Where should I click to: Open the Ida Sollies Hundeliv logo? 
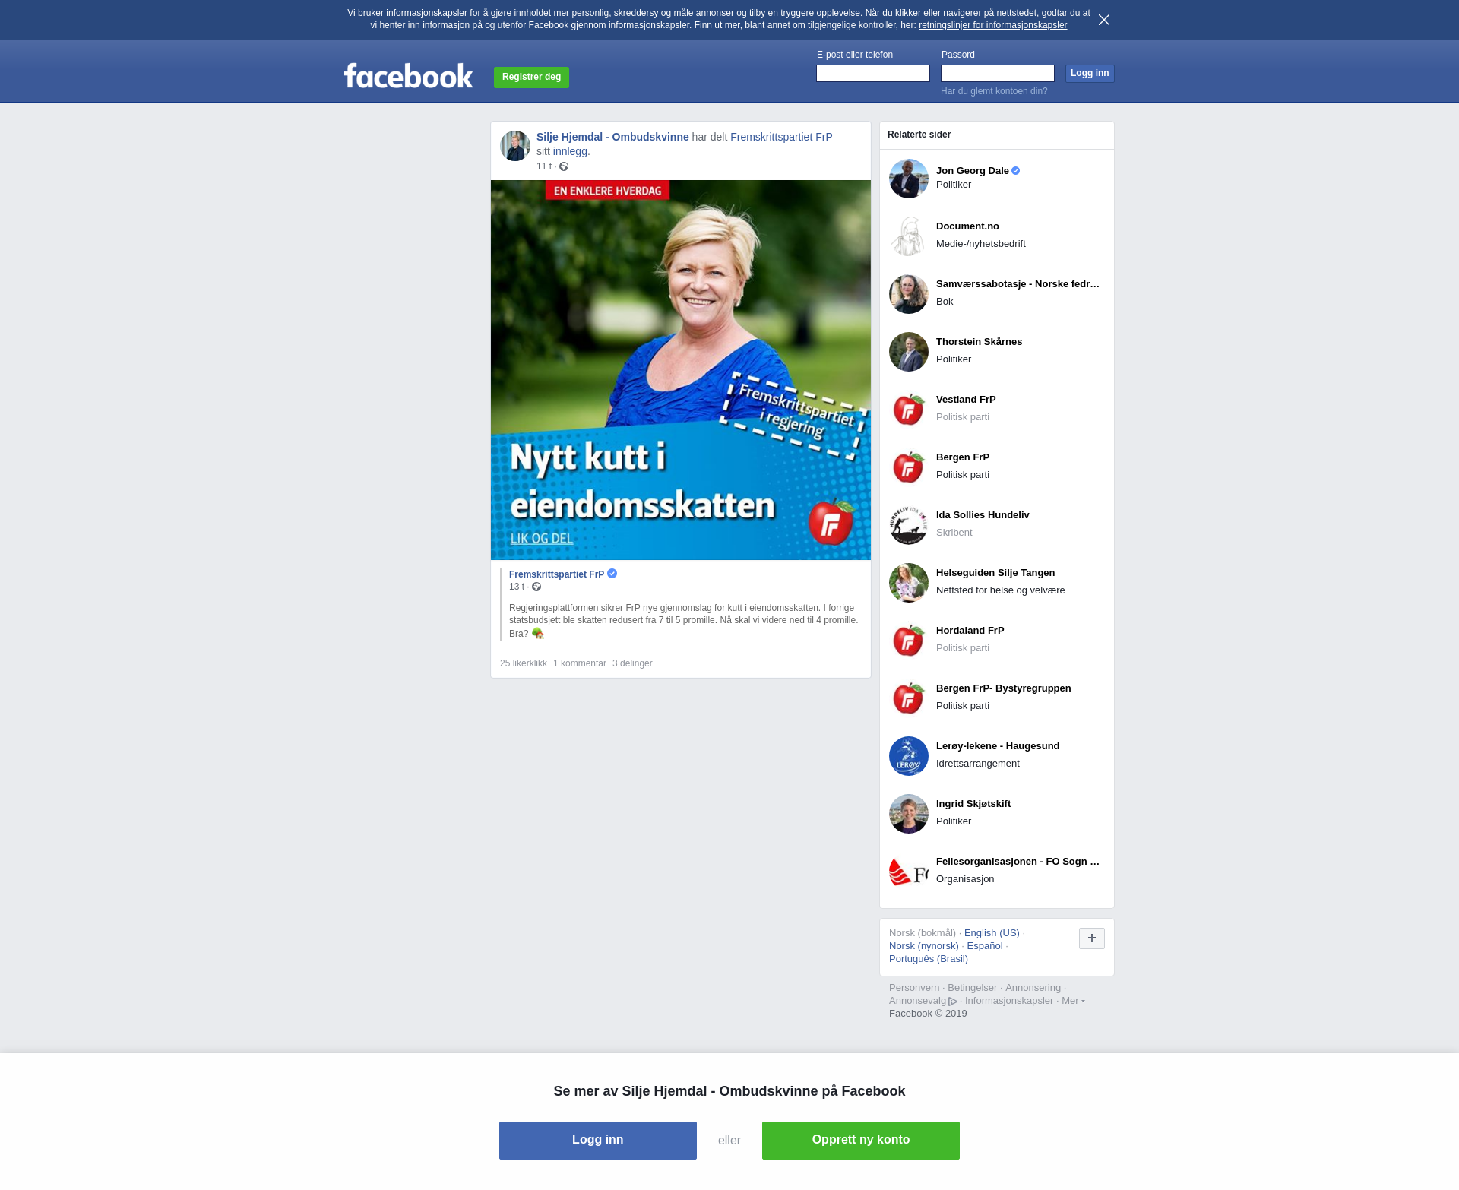[909, 525]
